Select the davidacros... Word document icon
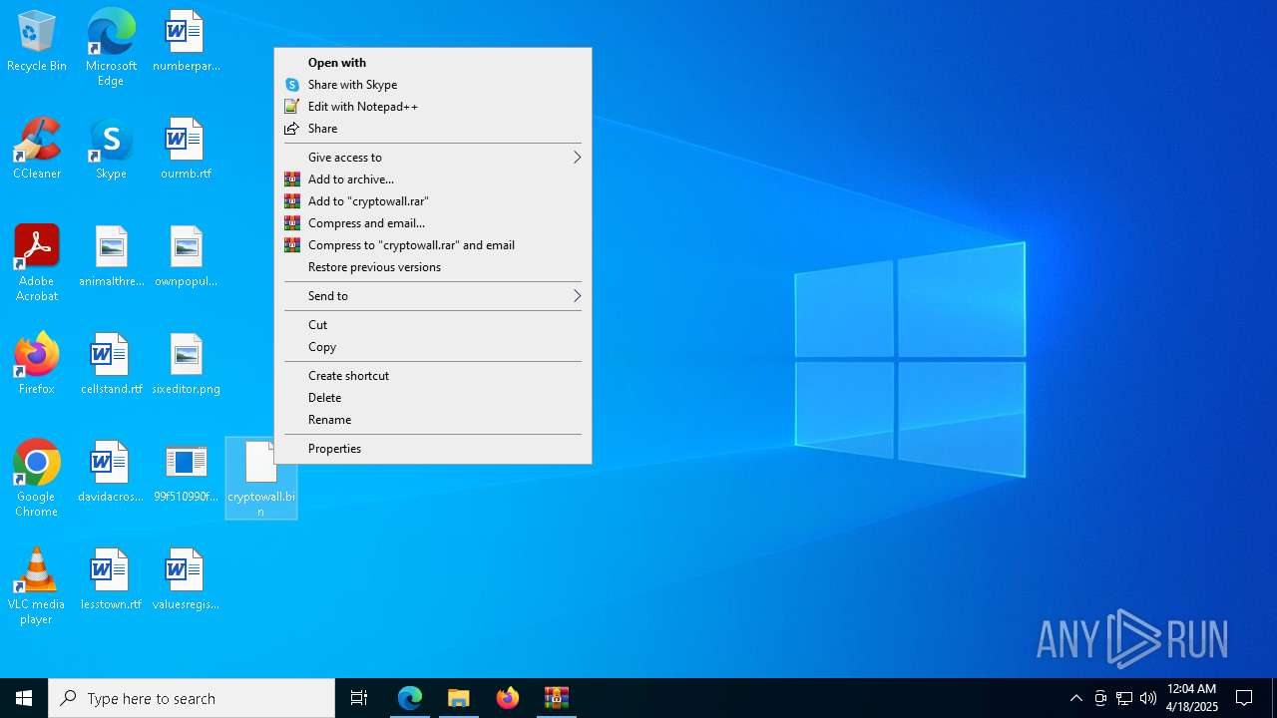Viewport: 1277px width, 718px height. pyautogui.click(x=111, y=473)
